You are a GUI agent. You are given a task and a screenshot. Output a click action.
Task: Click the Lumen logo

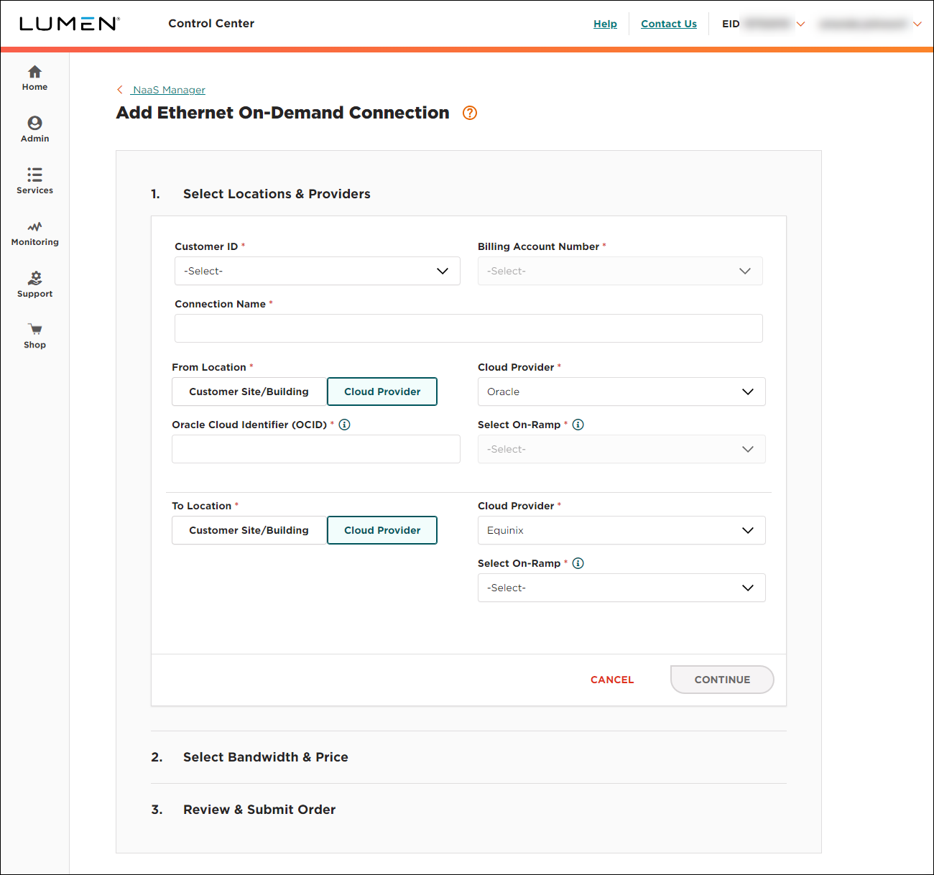[69, 24]
